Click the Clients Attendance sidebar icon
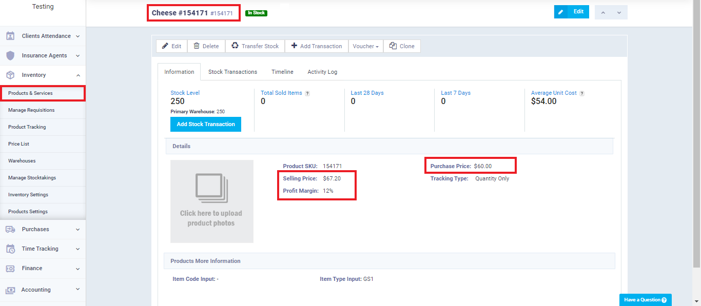Image resolution: width=701 pixels, height=306 pixels. [10, 36]
